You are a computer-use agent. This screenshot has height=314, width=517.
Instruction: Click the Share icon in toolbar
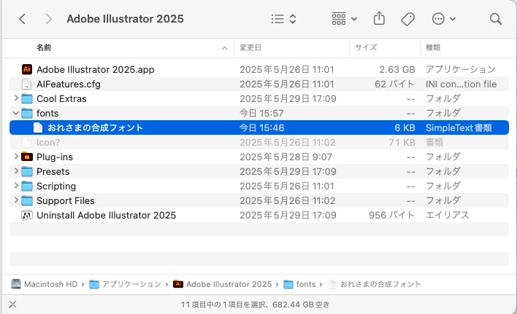[379, 18]
